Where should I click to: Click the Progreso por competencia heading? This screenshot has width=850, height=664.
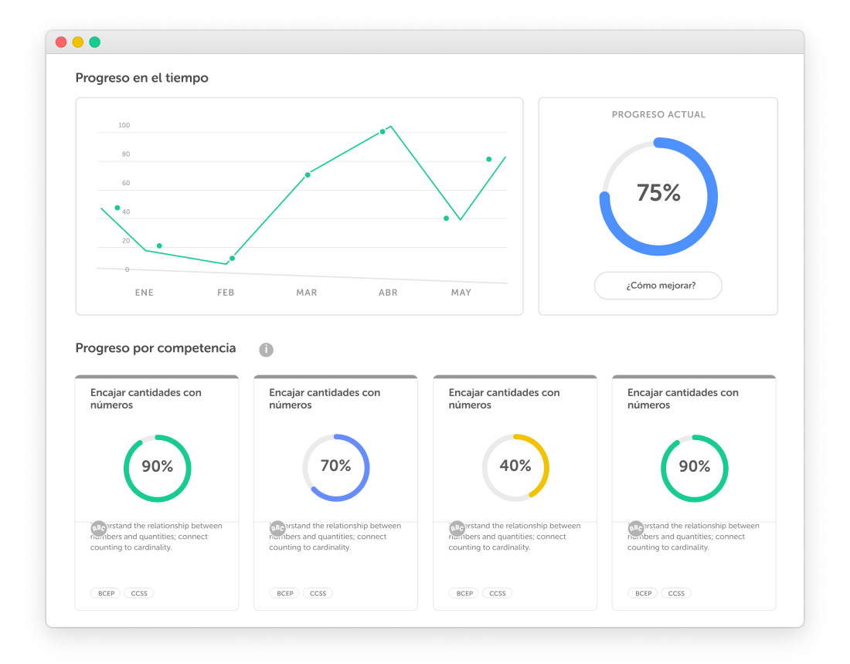click(x=155, y=348)
